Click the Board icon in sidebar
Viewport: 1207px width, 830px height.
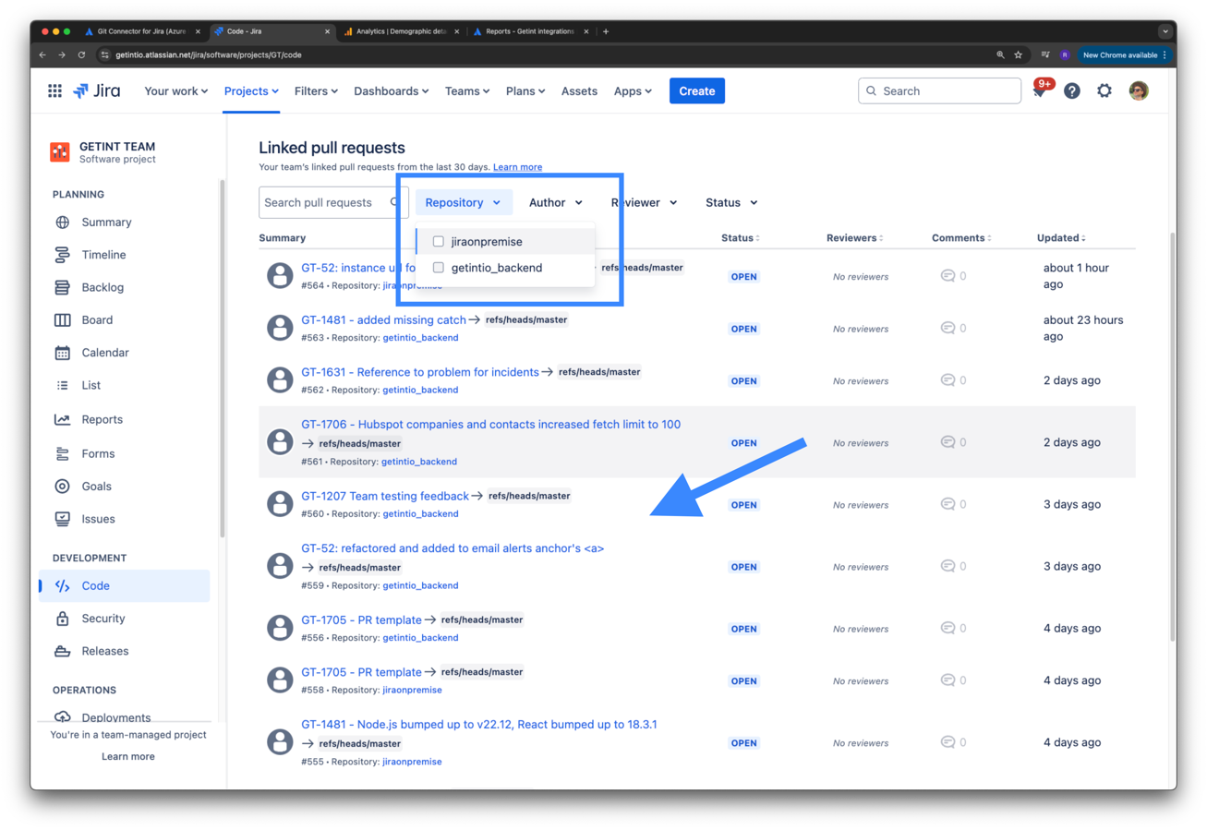[x=63, y=320]
